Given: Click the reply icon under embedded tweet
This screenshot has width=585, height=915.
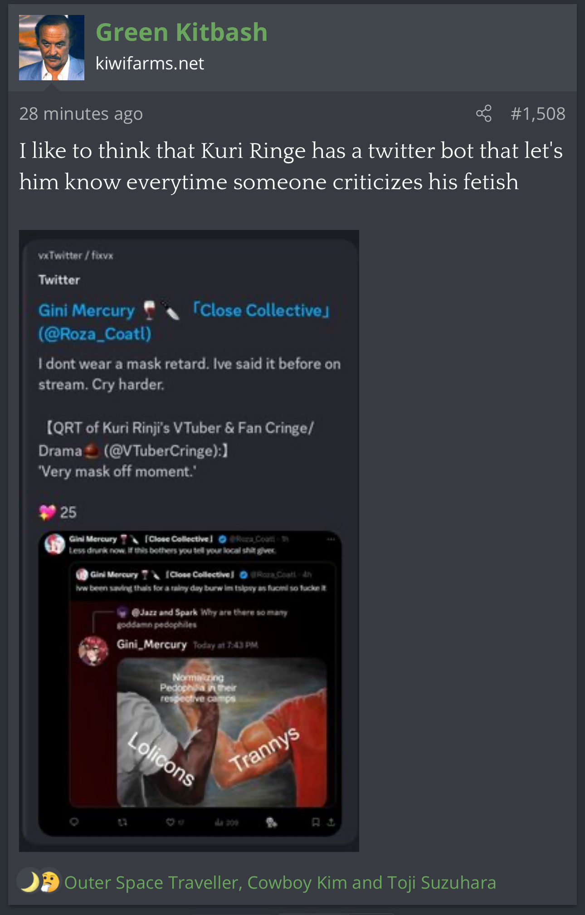Looking at the screenshot, I should (74, 822).
